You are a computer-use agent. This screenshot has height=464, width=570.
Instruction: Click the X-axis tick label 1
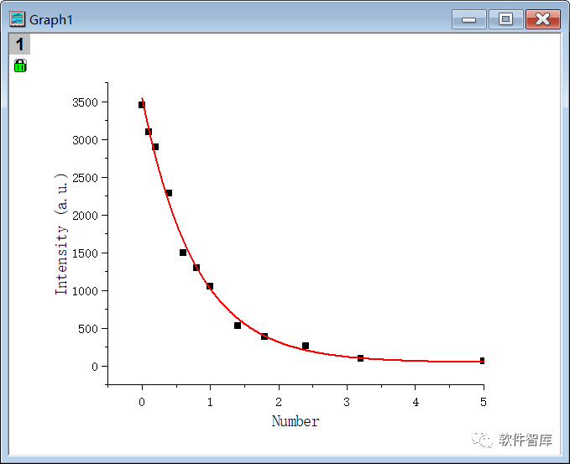[210, 402]
